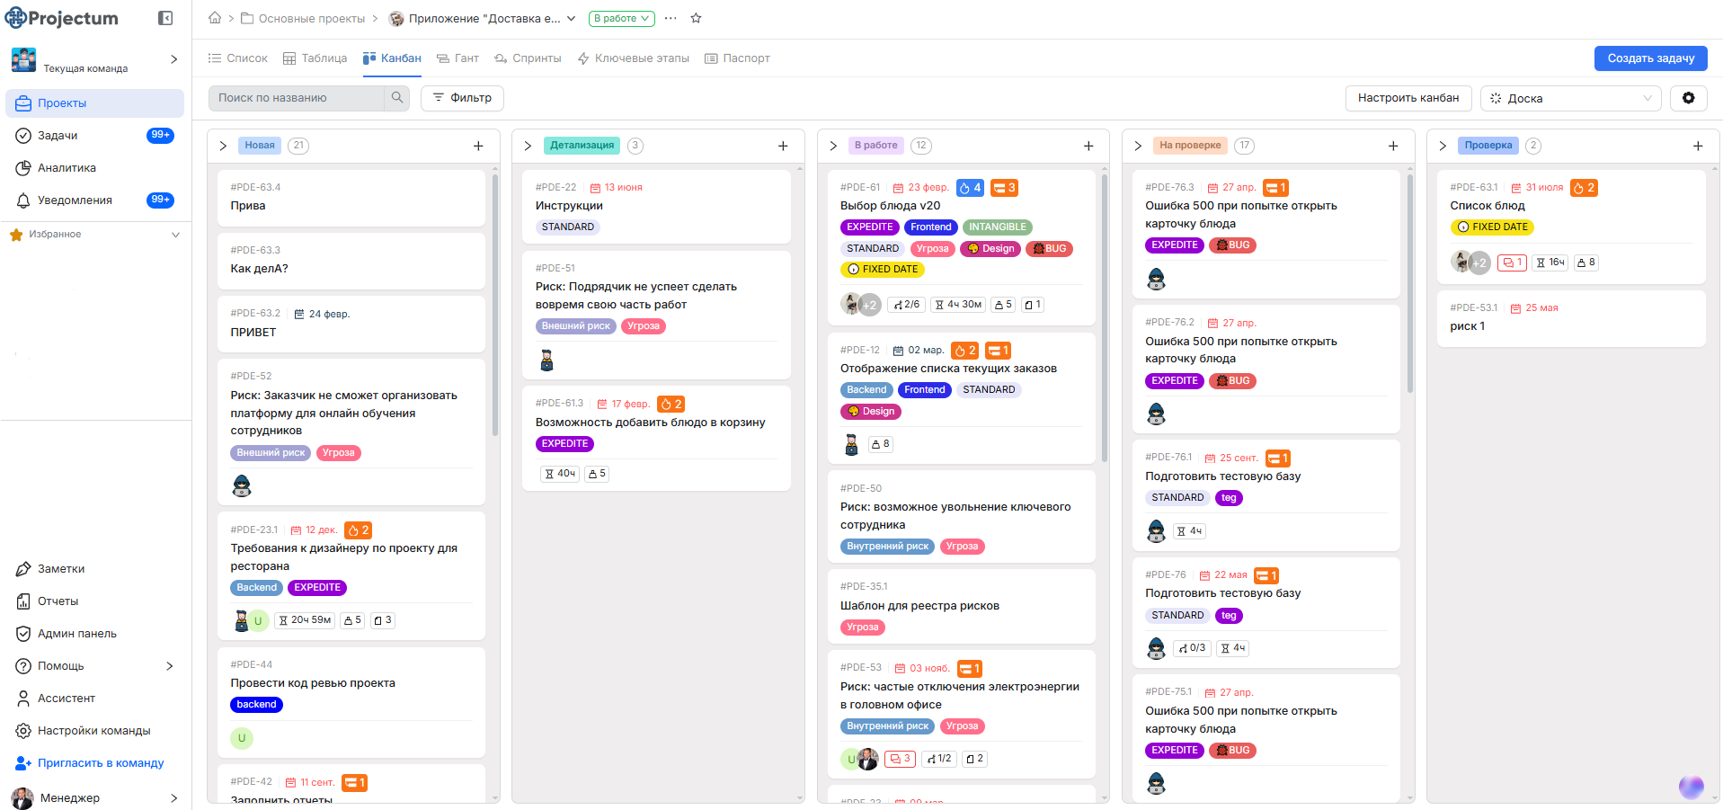Image resolution: width=1723 pixels, height=810 pixels.
Task: Open board settings via the gear icon
Action: click(x=1689, y=98)
